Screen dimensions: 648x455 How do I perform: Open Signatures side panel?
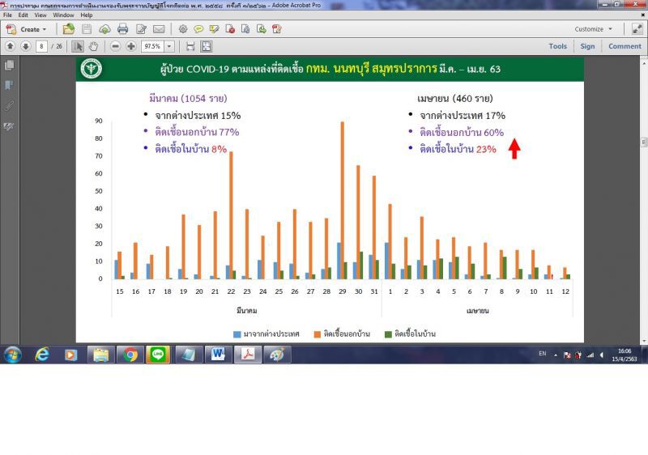9,126
